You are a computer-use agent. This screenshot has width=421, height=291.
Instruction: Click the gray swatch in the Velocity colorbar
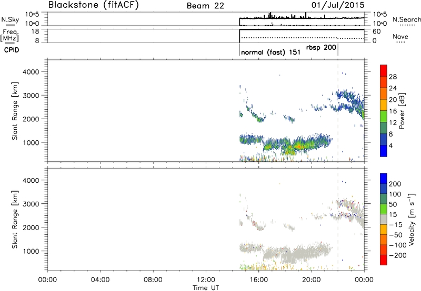click(384, 219)
